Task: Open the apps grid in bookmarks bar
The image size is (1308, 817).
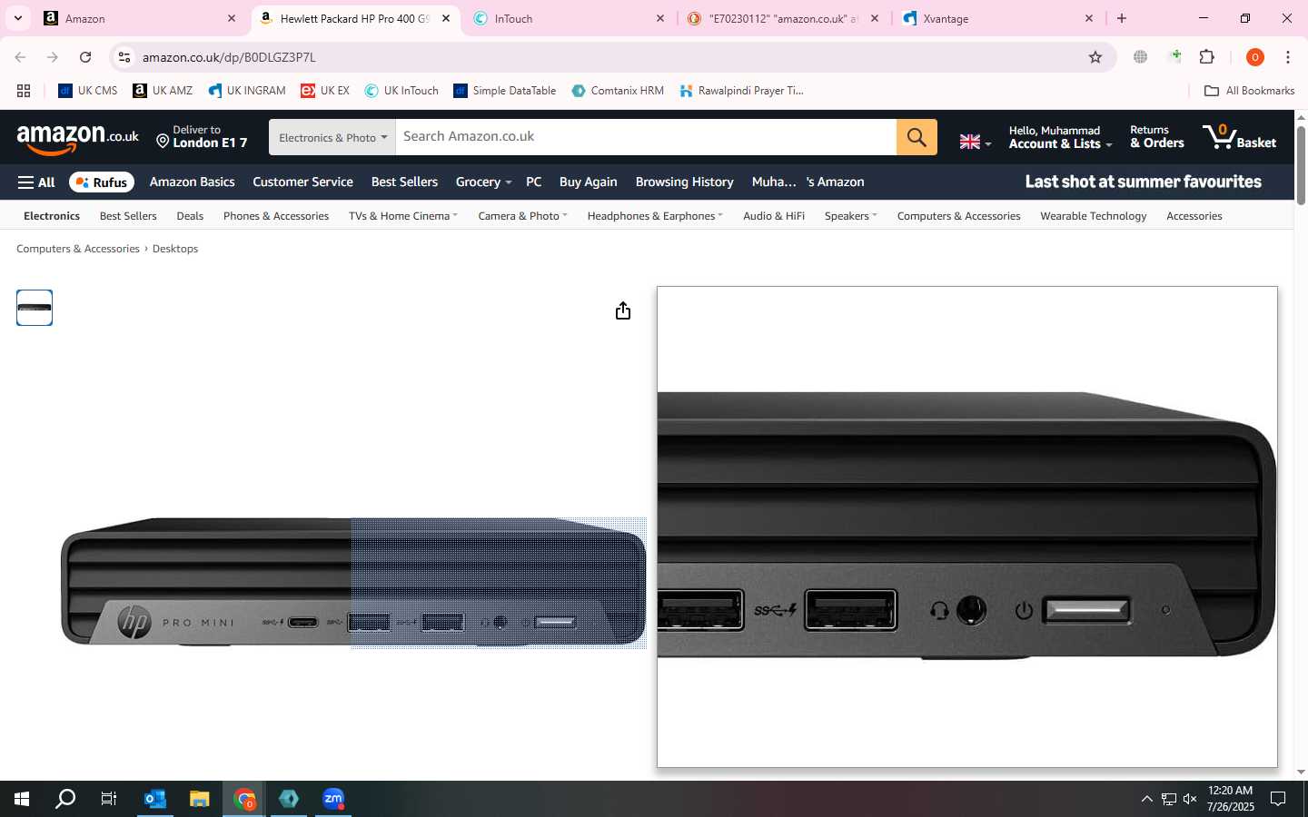Action: pos(24,91)
